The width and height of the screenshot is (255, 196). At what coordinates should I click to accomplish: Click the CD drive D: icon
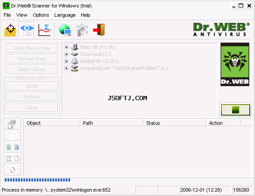[75, 61]
